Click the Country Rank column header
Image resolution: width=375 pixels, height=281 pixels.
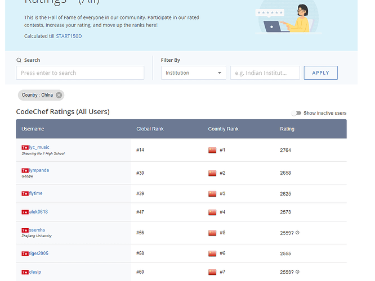click(223, 129)
